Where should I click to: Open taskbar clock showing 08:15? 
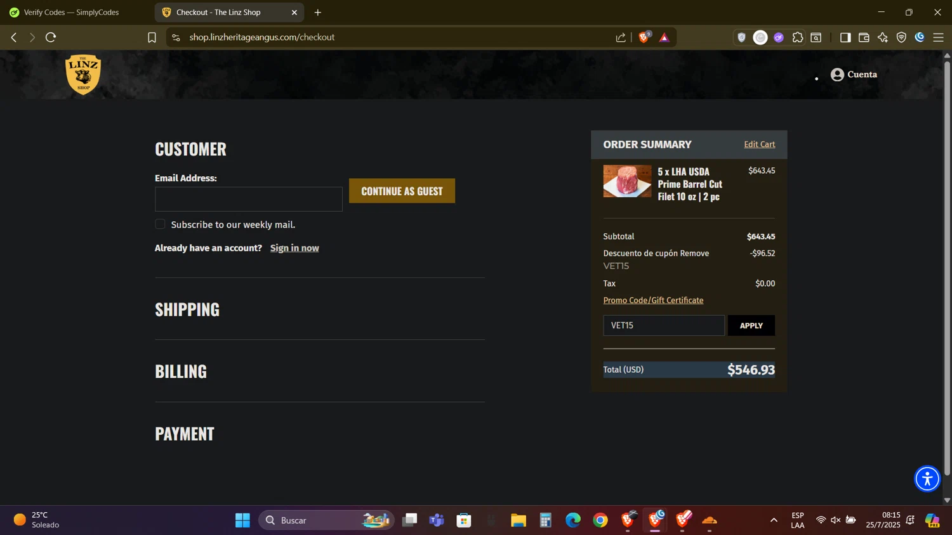click(x=883, y=520)
